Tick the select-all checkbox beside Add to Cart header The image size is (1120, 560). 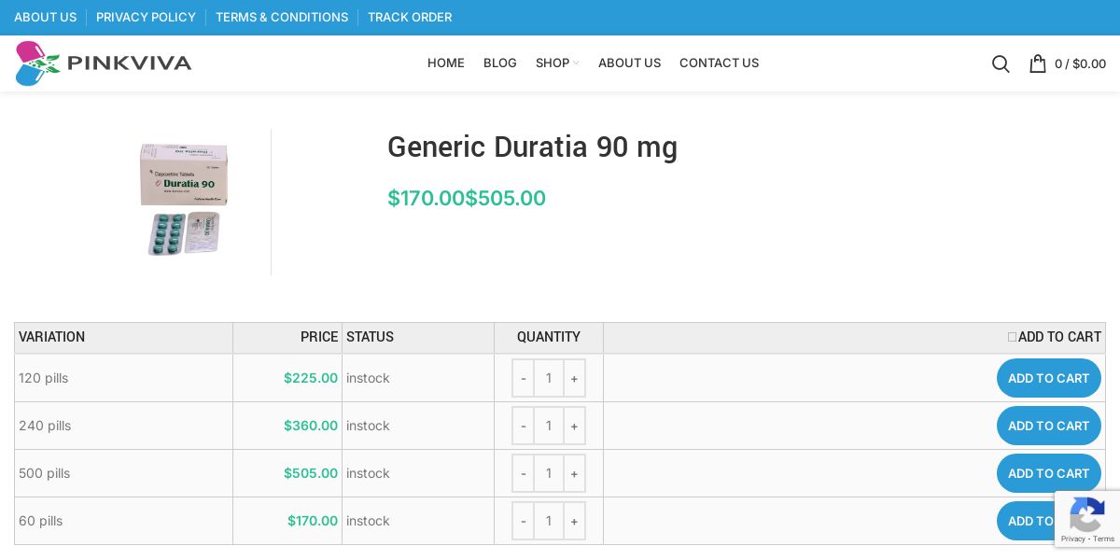[x=1013, y=337]
